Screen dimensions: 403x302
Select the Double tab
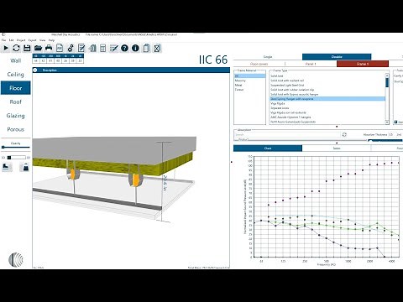(337, 57)
